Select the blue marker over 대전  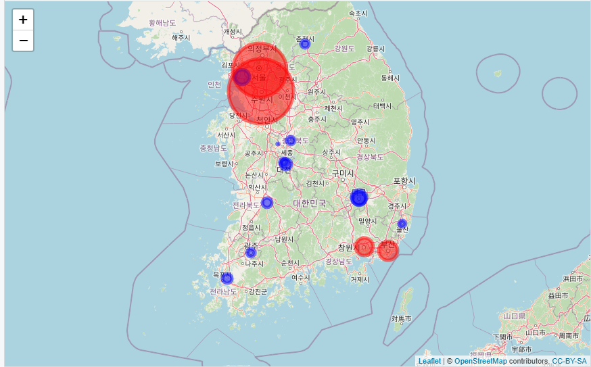click(285, 164)
